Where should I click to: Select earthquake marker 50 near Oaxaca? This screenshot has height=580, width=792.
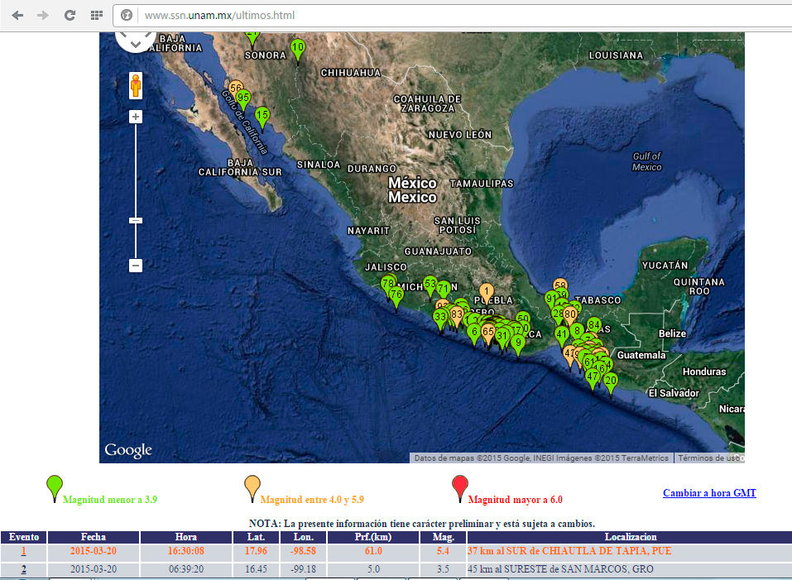pos(523,319)
